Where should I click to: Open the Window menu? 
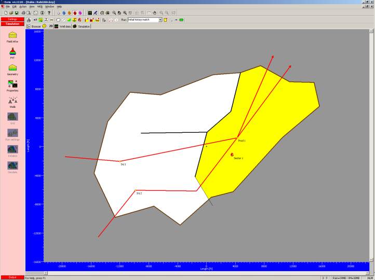(x=49, y=6)
